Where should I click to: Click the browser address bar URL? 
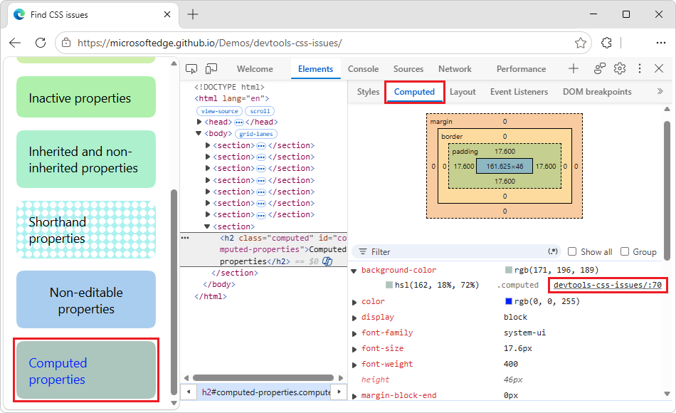click(209, 43)
